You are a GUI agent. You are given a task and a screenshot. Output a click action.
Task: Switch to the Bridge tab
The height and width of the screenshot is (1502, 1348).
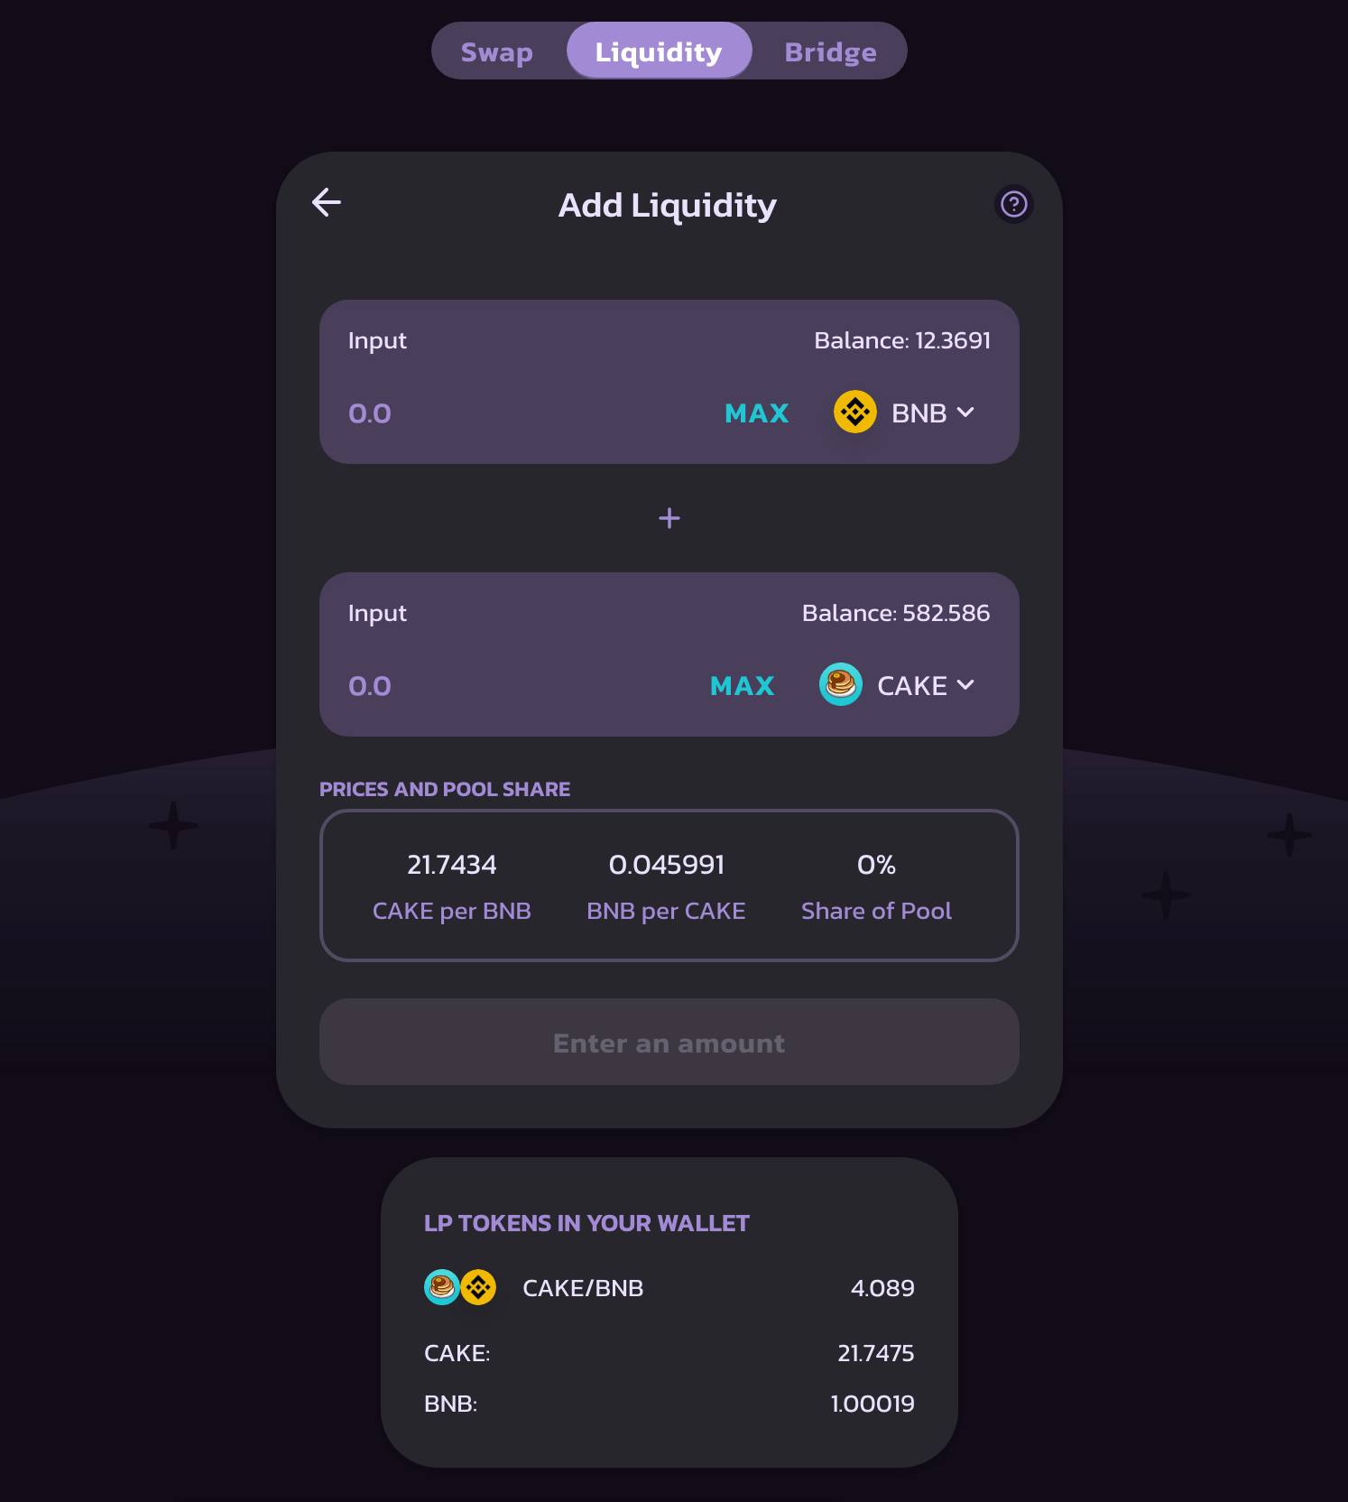pos(829,51)
